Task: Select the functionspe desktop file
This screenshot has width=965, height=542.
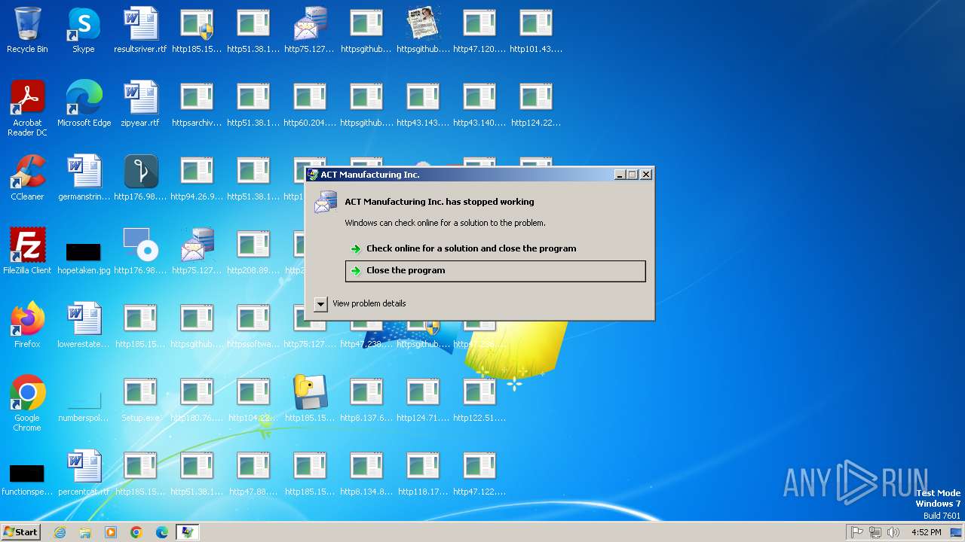Action: [27, 479]
